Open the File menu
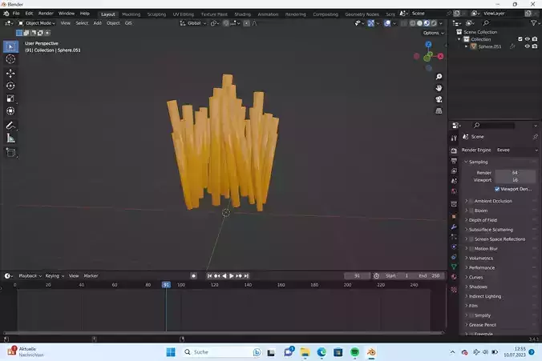The width and height of the screenshot is (542, 361). click(16, 14)
